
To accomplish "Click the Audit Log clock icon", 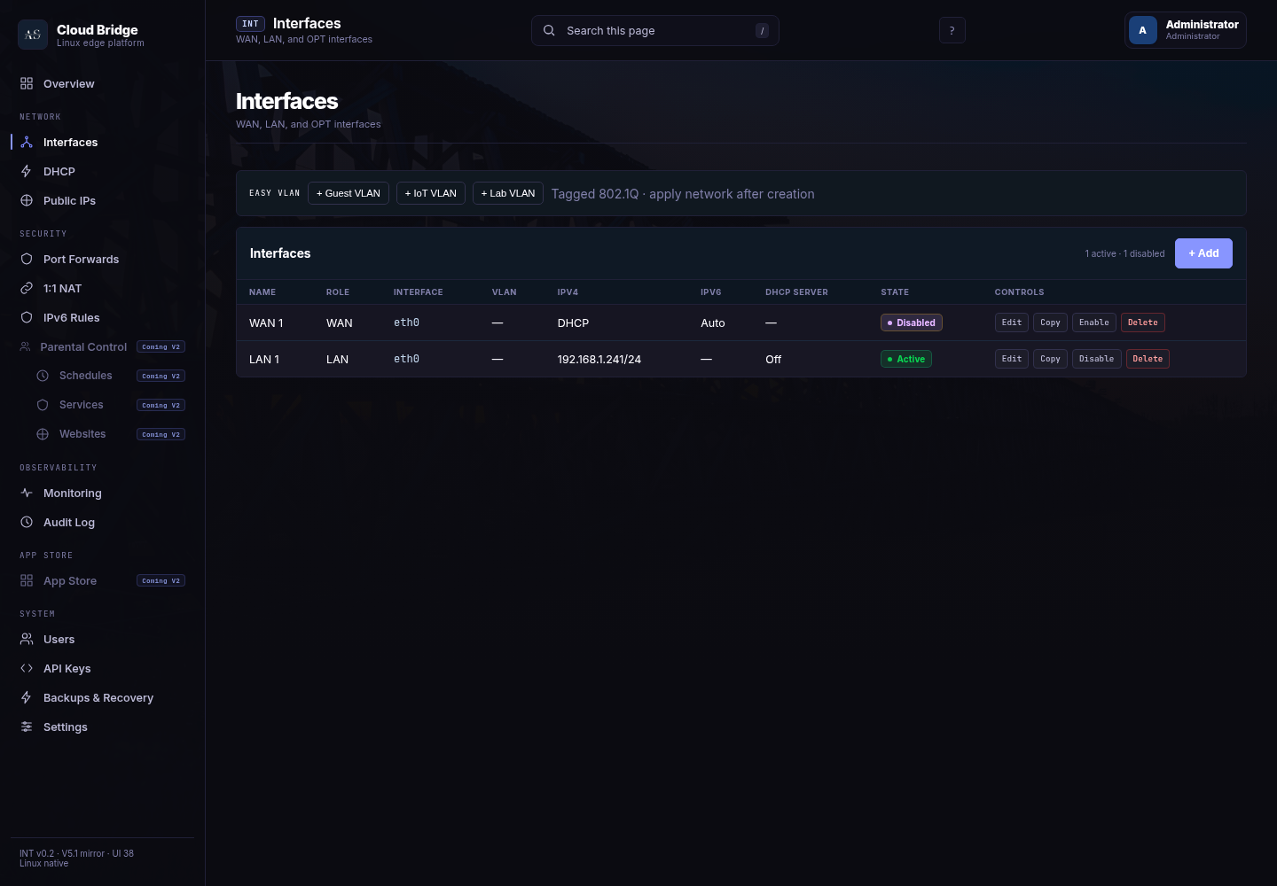I will [27, 522].
